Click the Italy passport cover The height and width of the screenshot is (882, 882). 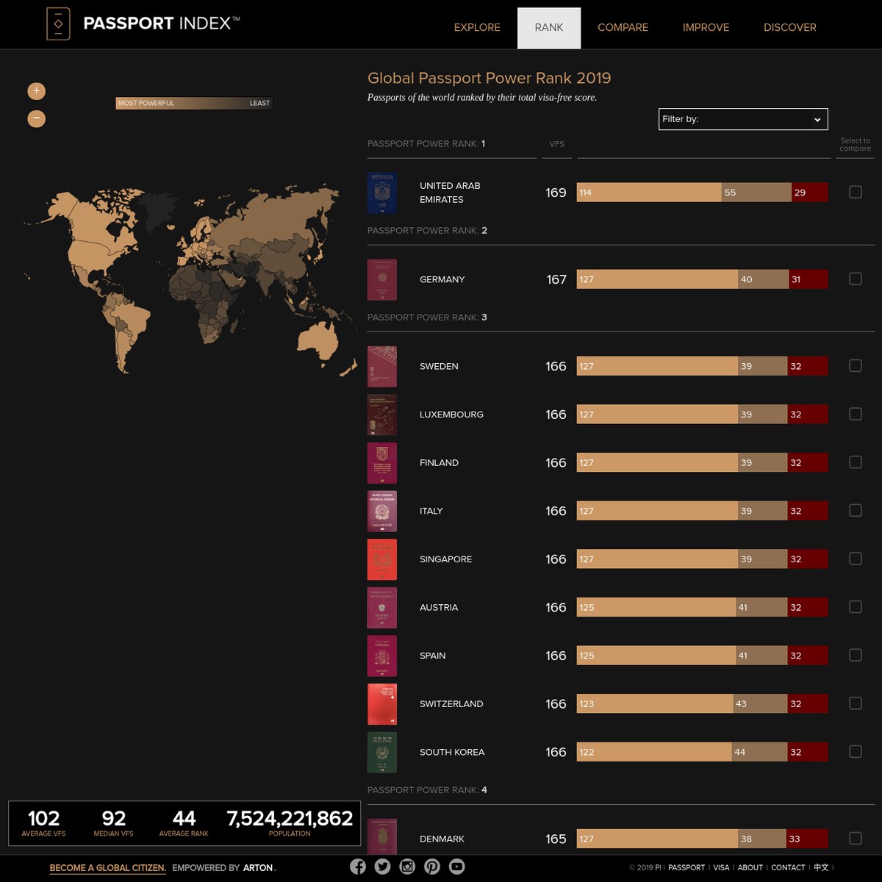pos(382,511)
